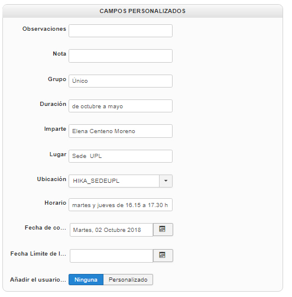Click the CAMPOS PERSONALIZADOS panel header
Image resolution: width=292 pixels, height=297 pixels.
tap(142, 11)
